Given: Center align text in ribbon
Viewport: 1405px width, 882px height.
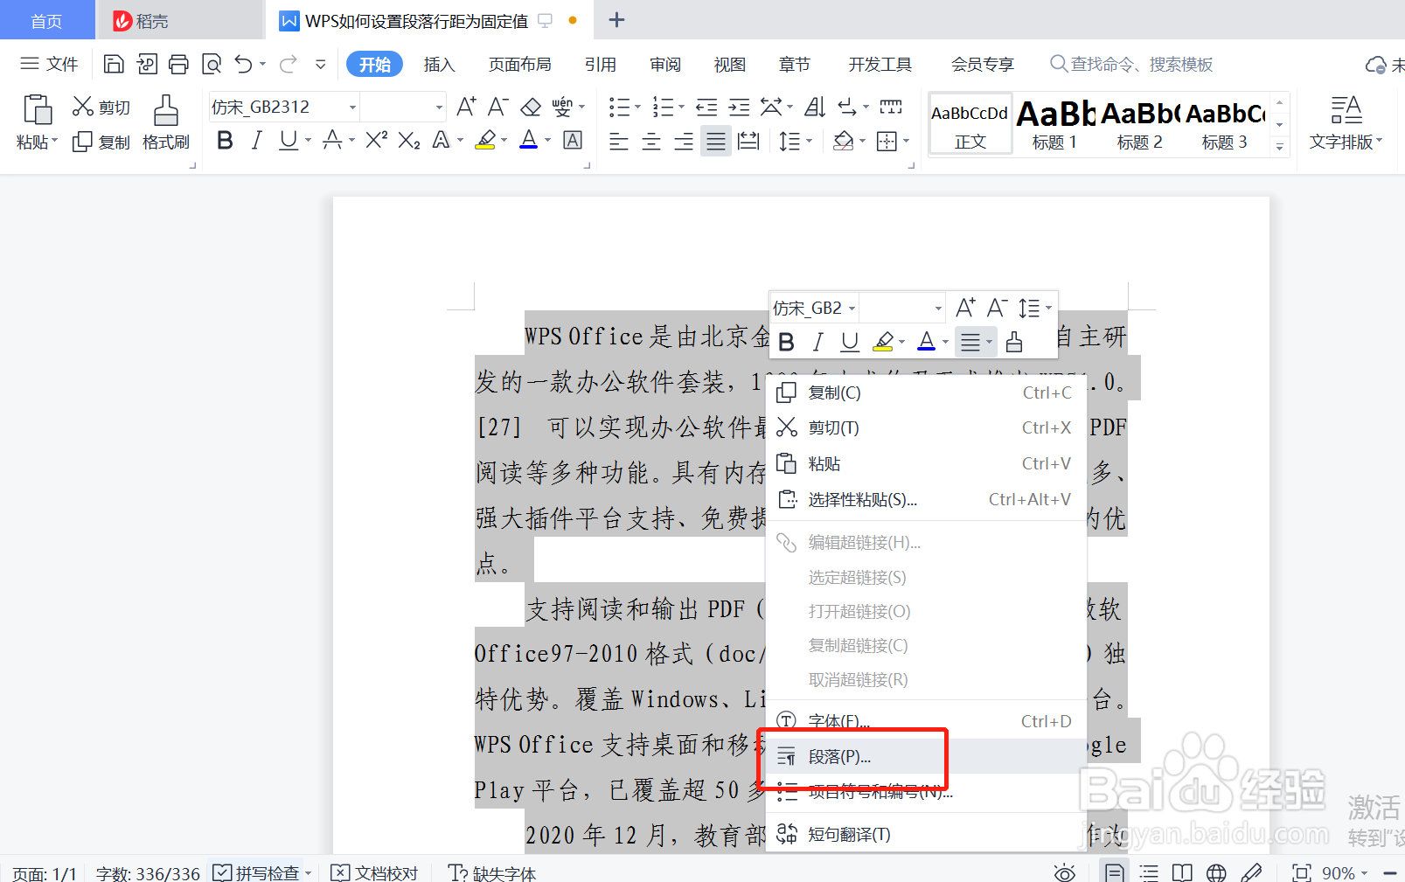Looking at the screenshot, I should point(651,141).
